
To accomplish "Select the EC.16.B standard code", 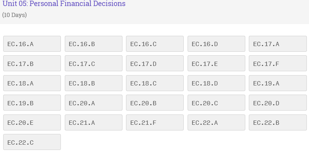I will pyautogui.click(x=93, y=44).
